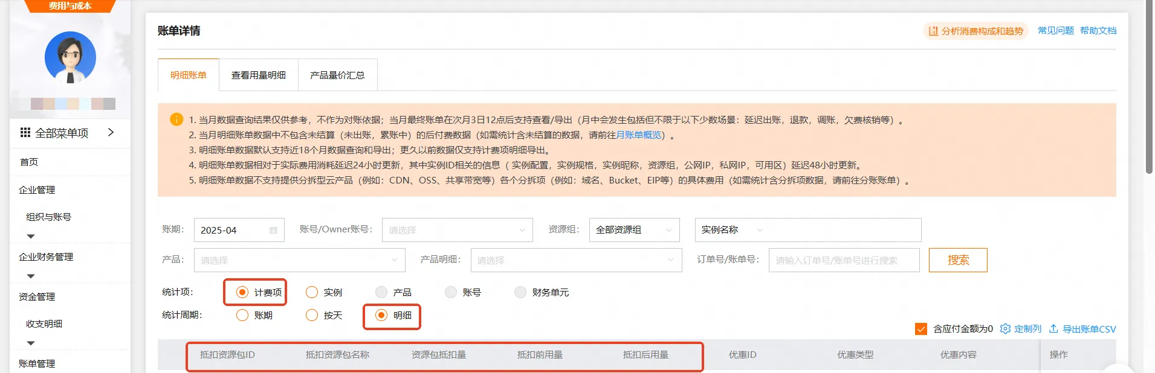Click the export upload icon
The image size is (1155, 373).
(x=1053, y=329)
